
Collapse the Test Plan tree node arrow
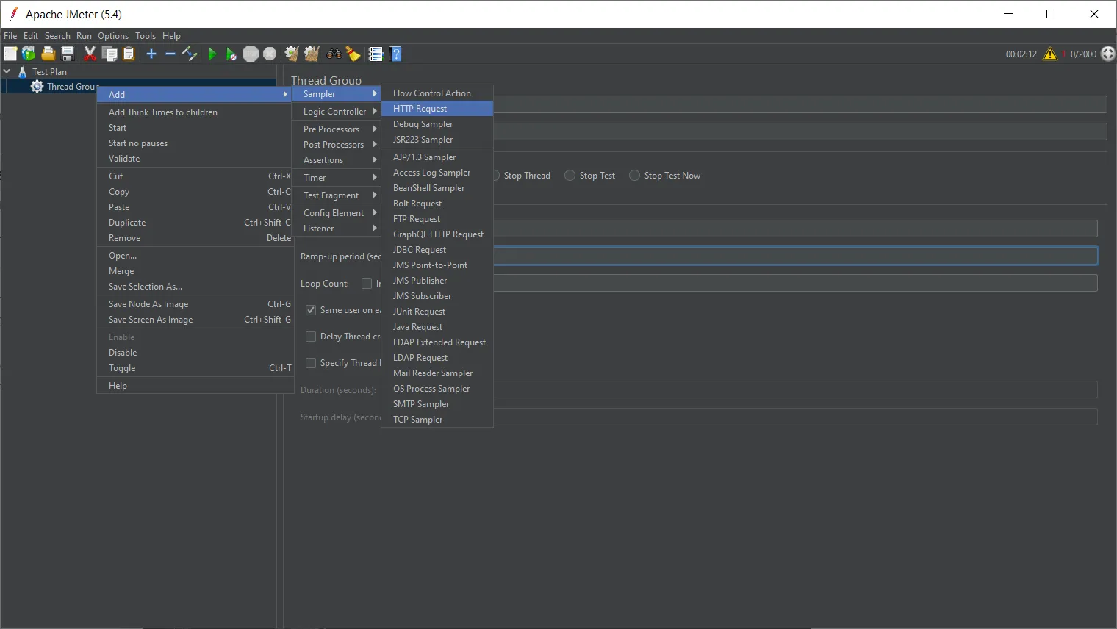tap(7, 71)
